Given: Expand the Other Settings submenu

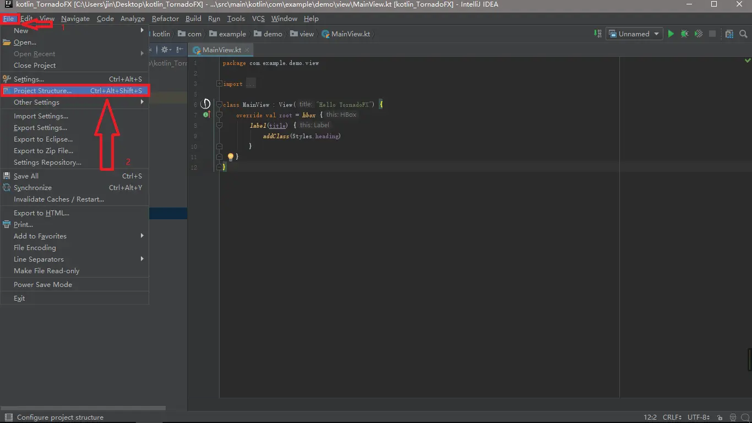Looking at the screenshot, I should pyautogui.click(x=74, y=102).
